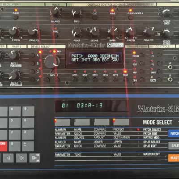
Task: Select device C
Action: [x=32, y=72]
